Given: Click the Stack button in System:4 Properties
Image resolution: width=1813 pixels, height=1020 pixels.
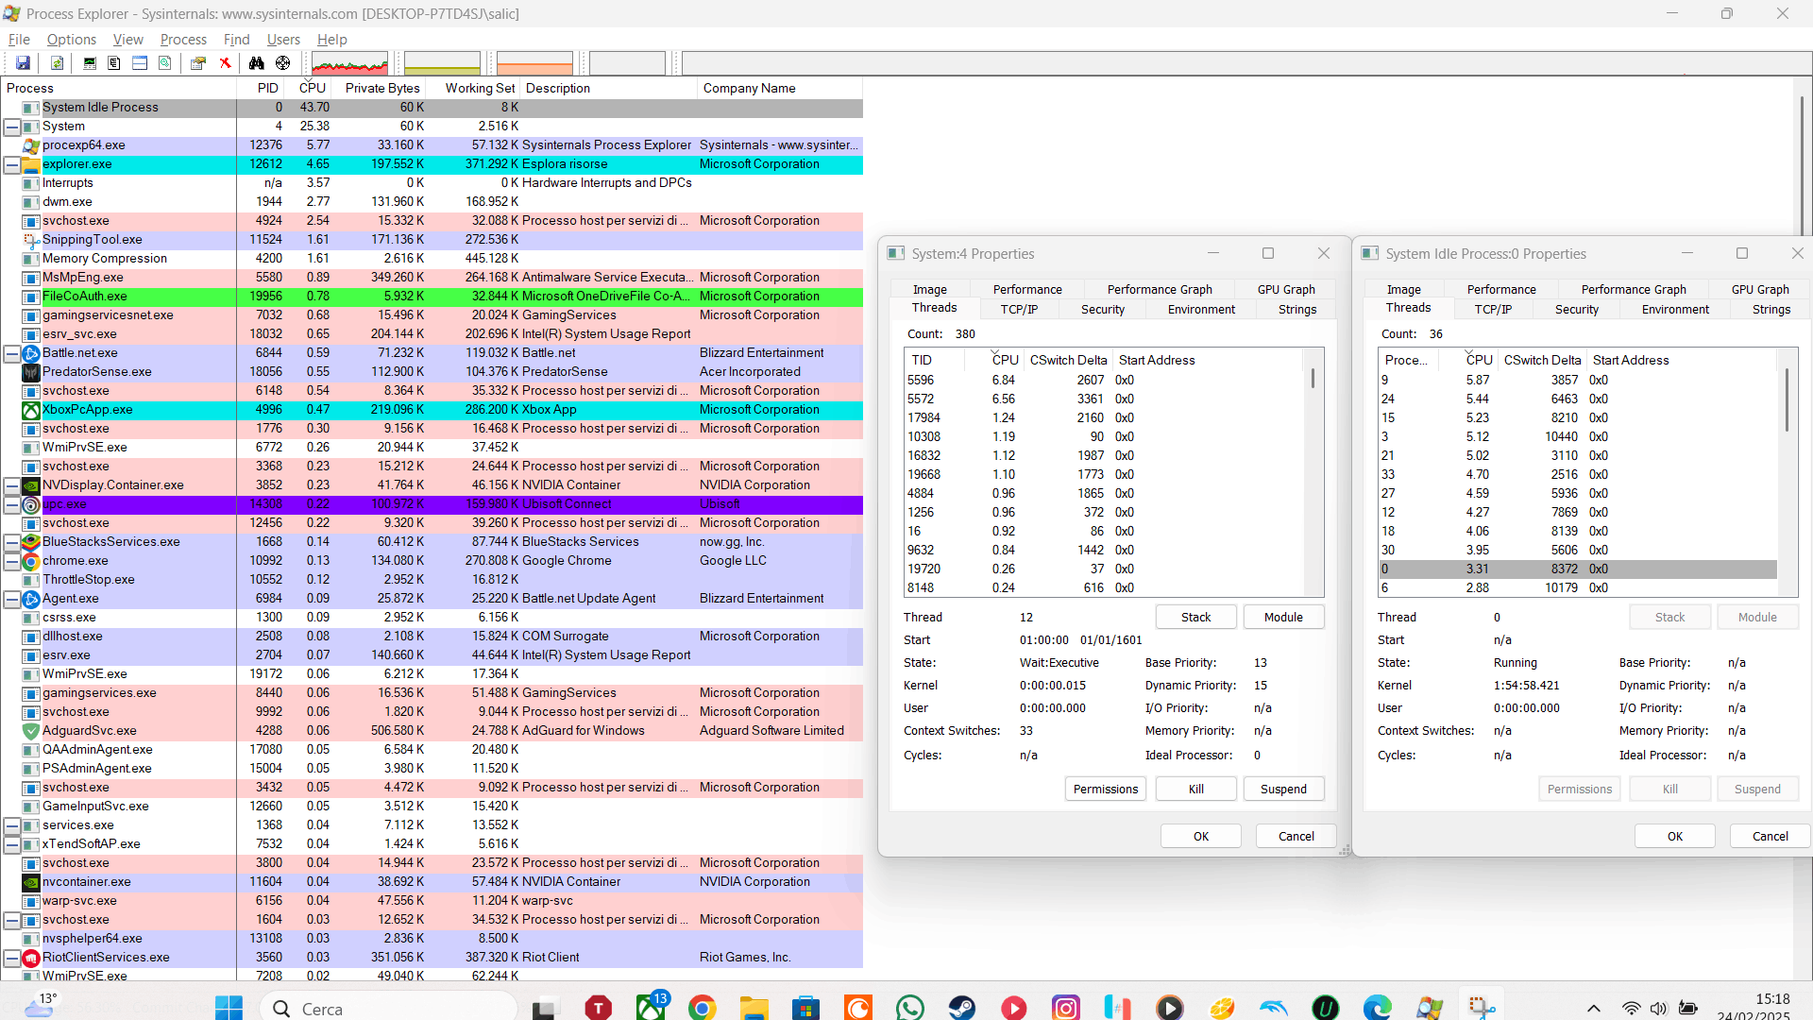Looking at the screenshot, I should tap(1195, 617).
